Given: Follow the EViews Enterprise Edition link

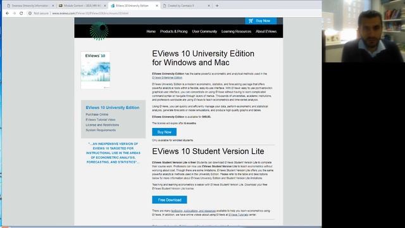Looking at the screenshot, I should point(167,77).
